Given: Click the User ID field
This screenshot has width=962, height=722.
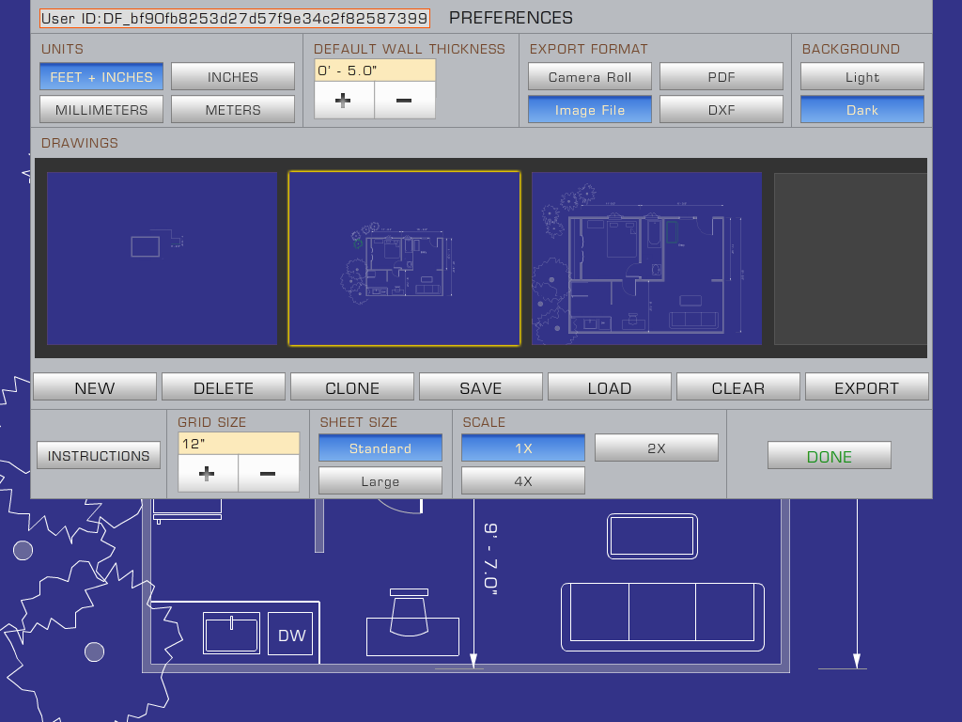Looking at the screenshot, I should (234, 18).
